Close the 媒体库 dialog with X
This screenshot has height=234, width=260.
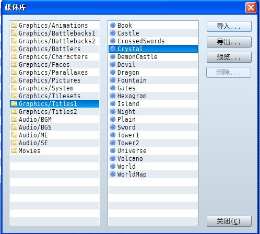pos(251,8)
